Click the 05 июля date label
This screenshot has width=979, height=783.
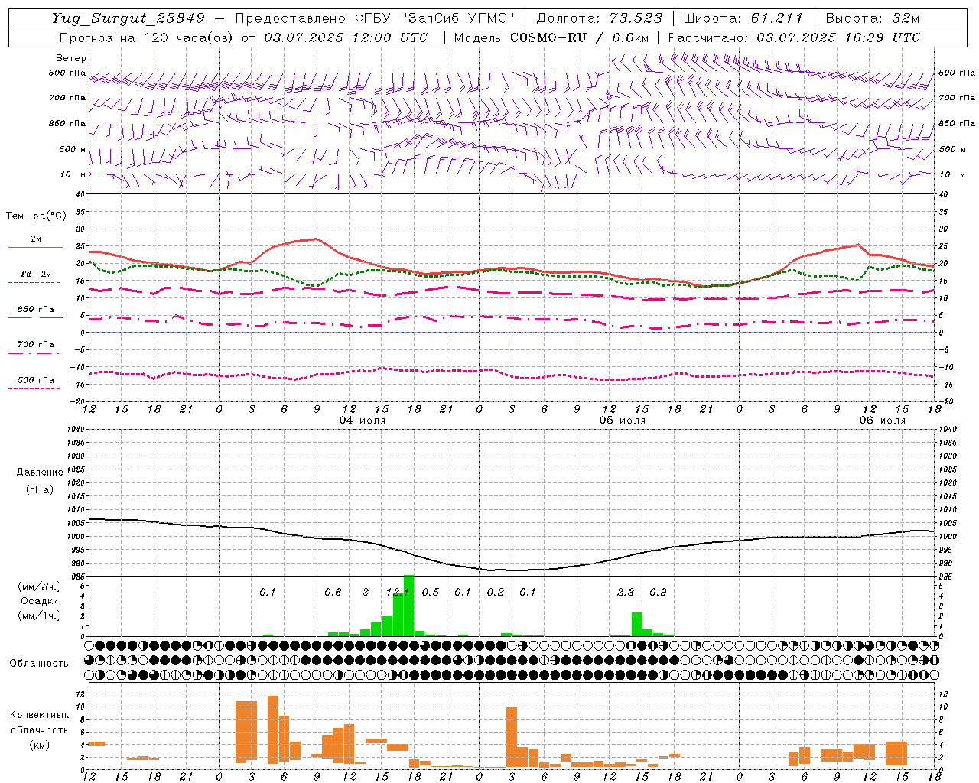(623, 421)
